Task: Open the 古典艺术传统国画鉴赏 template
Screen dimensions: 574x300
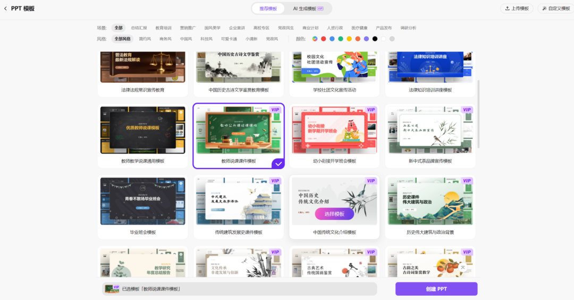Action: coord(335,263)
